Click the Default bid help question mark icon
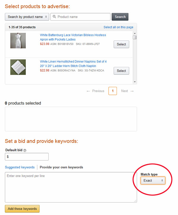 25,150
